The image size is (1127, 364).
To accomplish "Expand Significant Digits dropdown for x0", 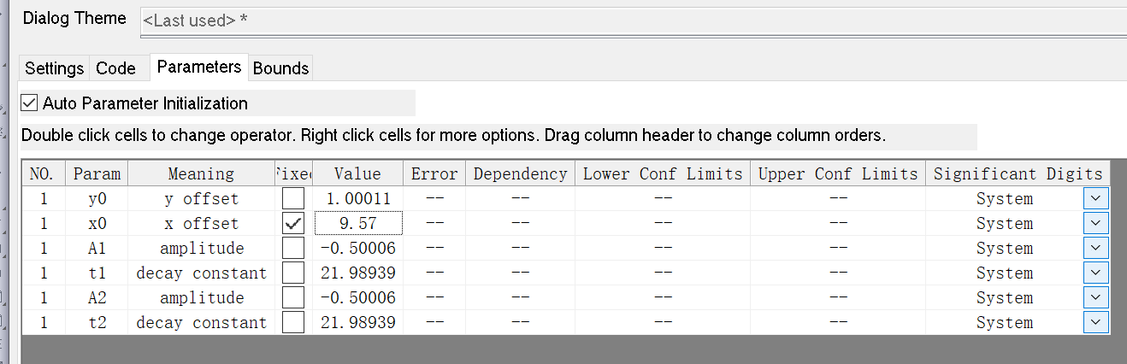I will click(1096, 224).
